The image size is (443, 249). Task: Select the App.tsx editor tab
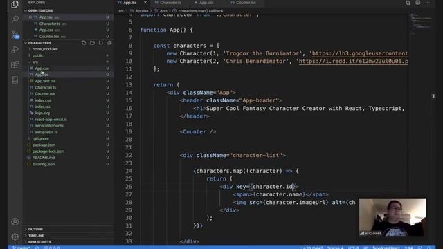click(130, 3)
